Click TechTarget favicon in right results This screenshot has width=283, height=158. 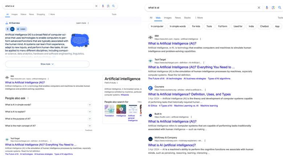point(150,61)
